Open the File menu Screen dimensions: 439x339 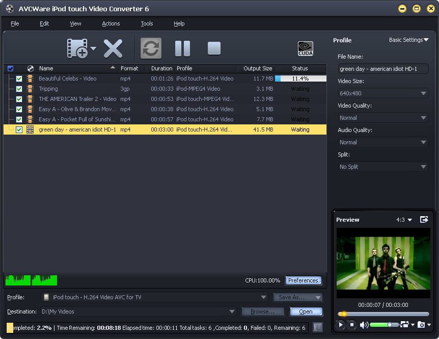click(x=15, y=23)
